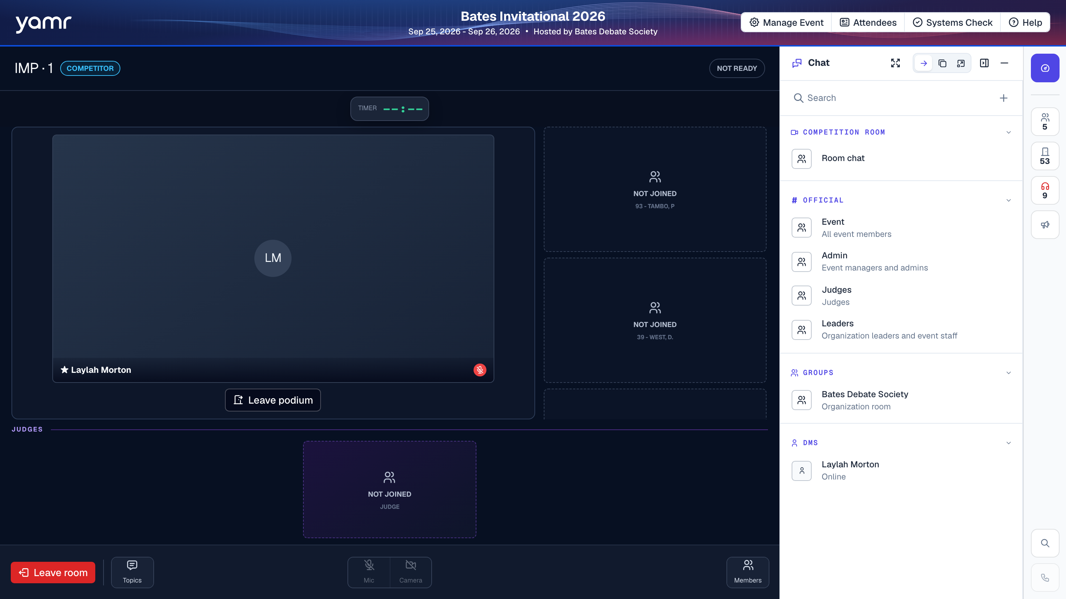Click the TIMER display
Screen dimensions: 1066x599
pyautogui.click(x=389, y=109)
